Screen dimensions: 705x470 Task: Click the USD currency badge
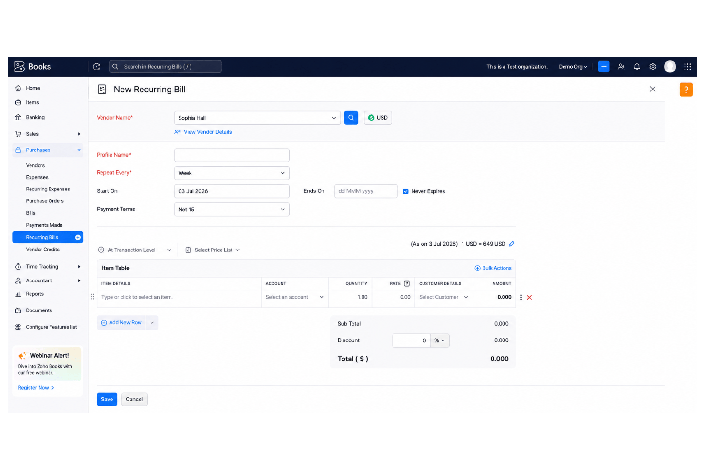coord(378,118)
